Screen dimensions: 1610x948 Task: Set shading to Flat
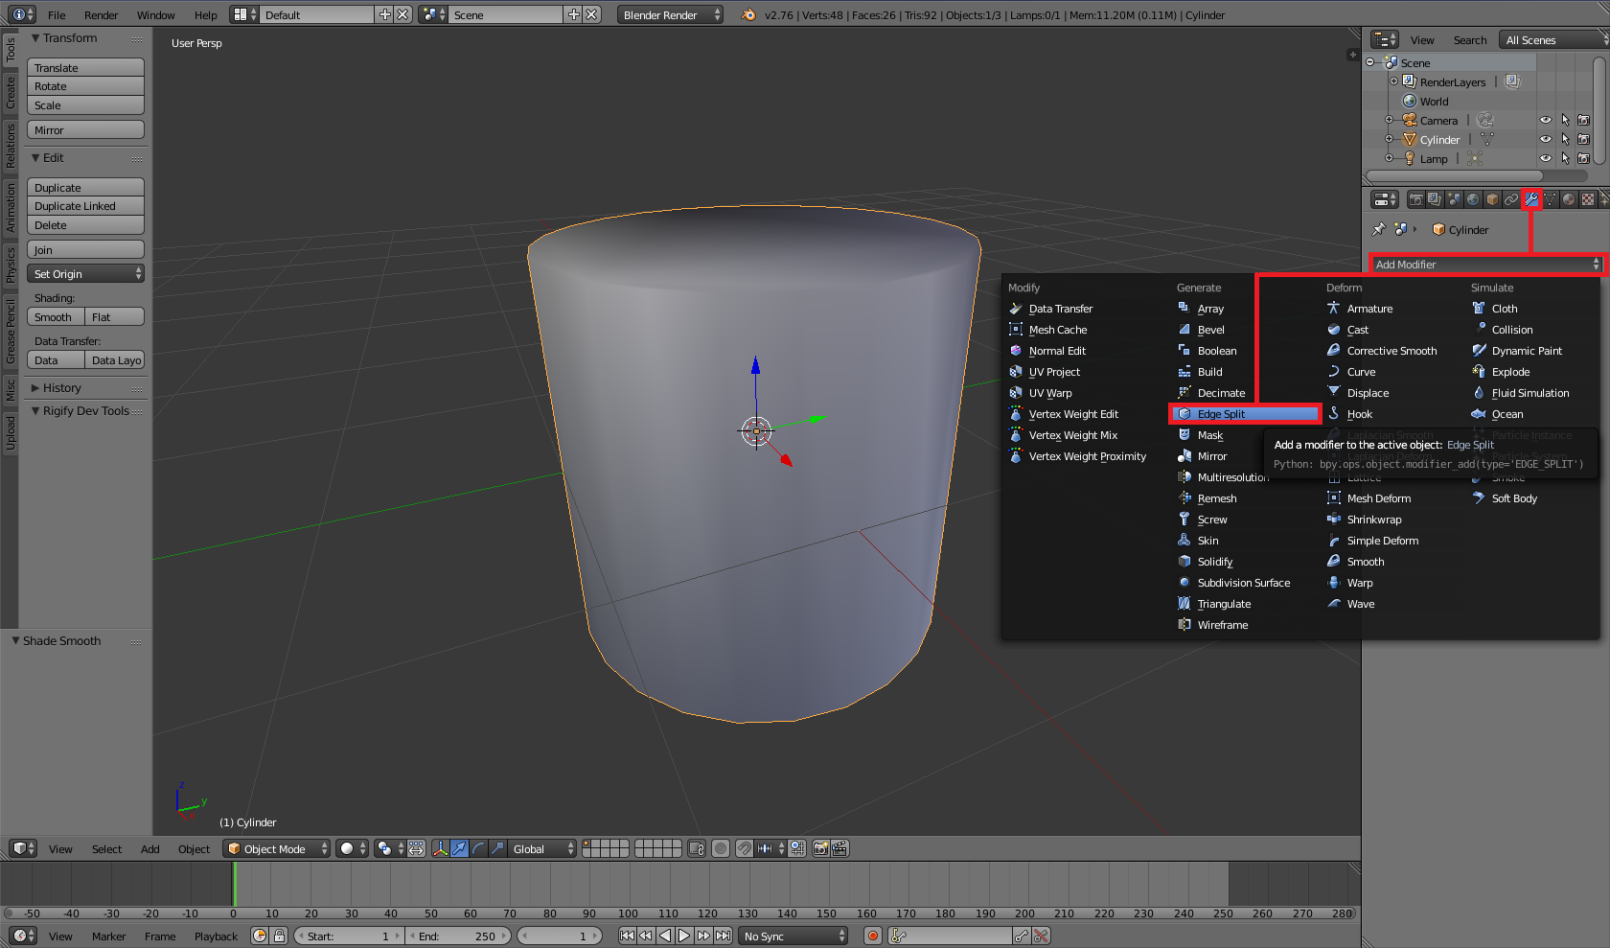point(115,317)
